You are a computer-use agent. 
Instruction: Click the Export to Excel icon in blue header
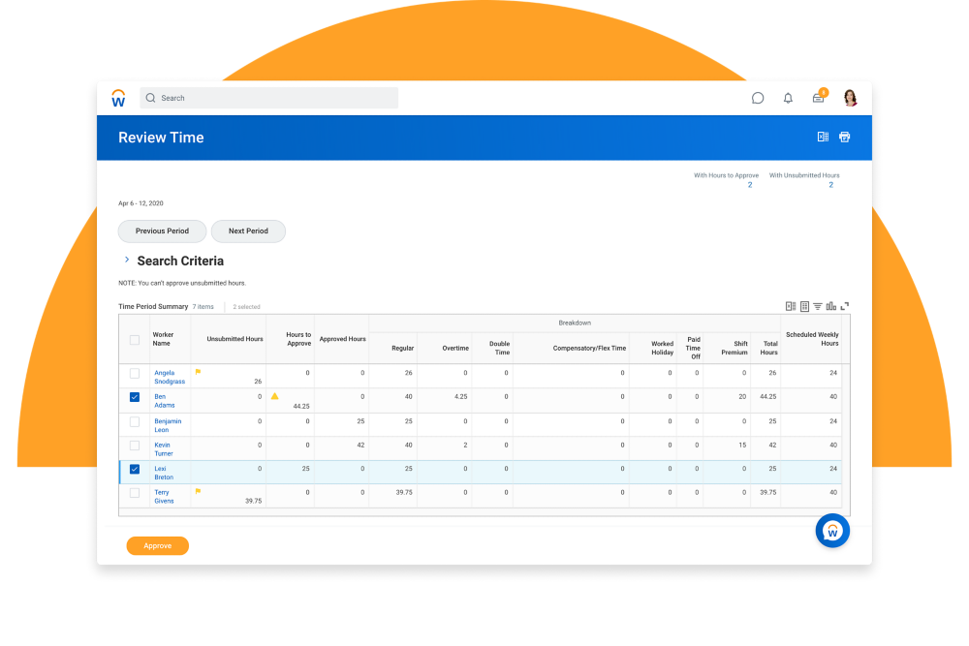(x=823, y=138)
